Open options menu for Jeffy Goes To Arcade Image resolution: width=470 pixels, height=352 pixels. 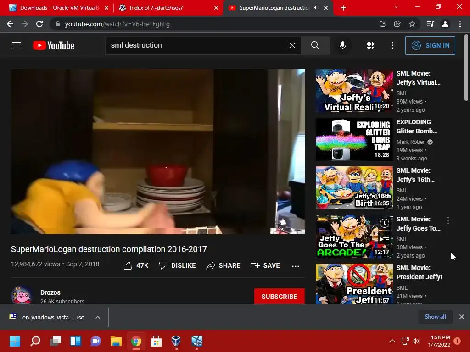(448, 220)
